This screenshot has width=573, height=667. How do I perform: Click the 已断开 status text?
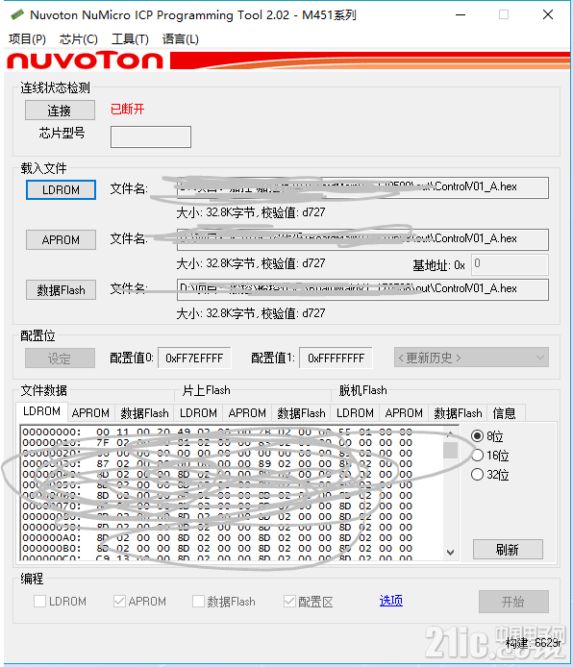tap(127, 110)
